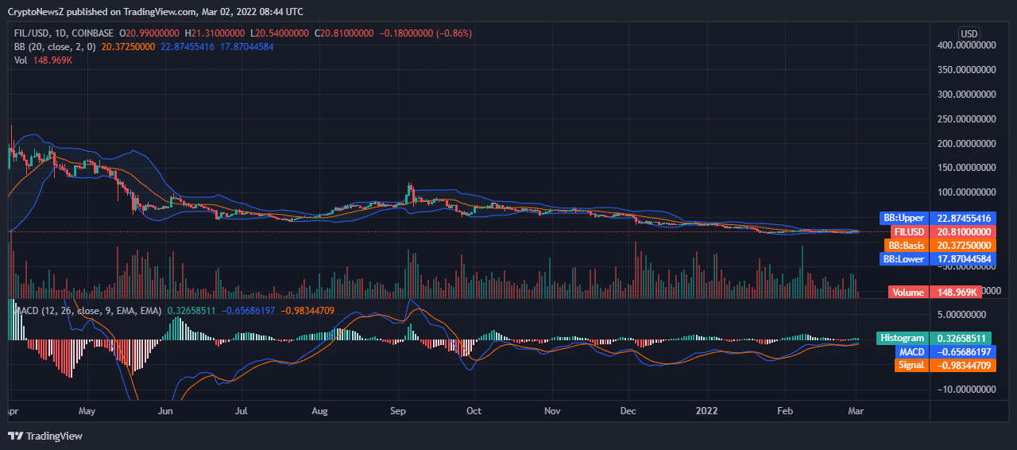The width and height of the screenshot is (1017, 450).
Task: Click the low value L20.54000000
Action: (x=280, y=33)
